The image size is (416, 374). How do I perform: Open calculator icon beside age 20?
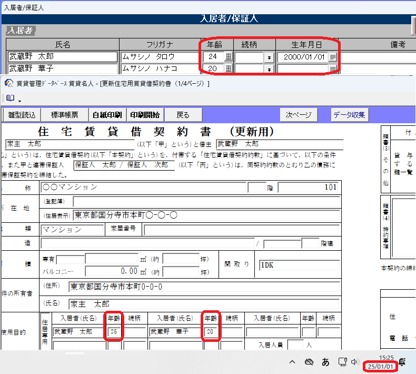click(228, 68)
